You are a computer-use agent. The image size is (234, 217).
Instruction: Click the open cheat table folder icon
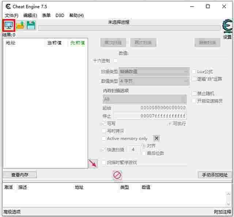click(20, 25)
